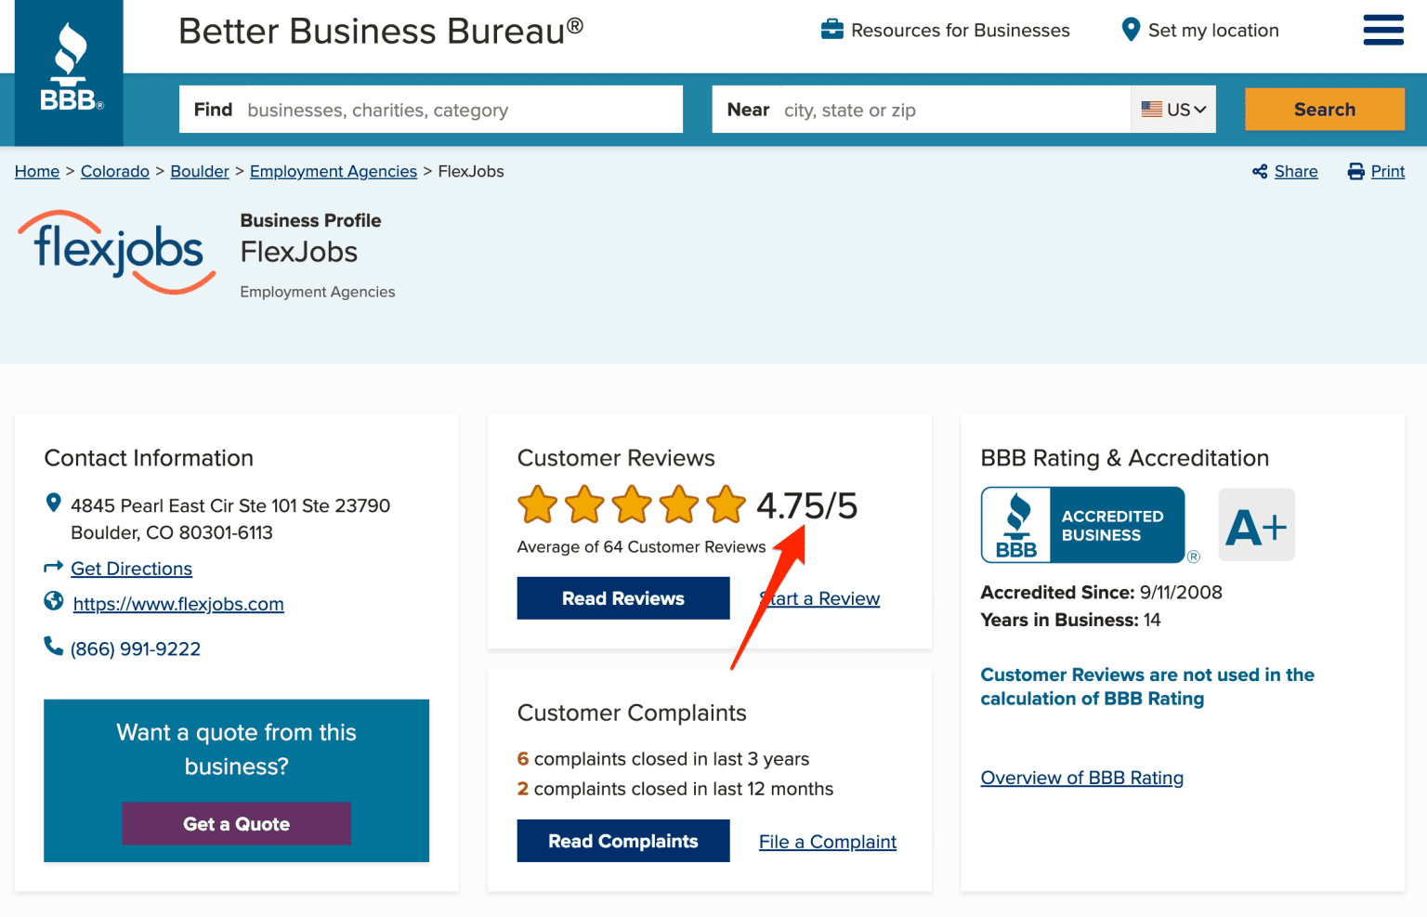Click the Read Reviews button
Viewport: 1427px width, 917px height.
coord(622,598)
